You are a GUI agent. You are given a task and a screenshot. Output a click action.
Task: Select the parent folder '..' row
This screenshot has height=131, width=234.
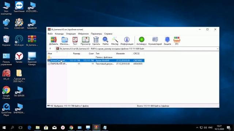(x=96, y=57)
